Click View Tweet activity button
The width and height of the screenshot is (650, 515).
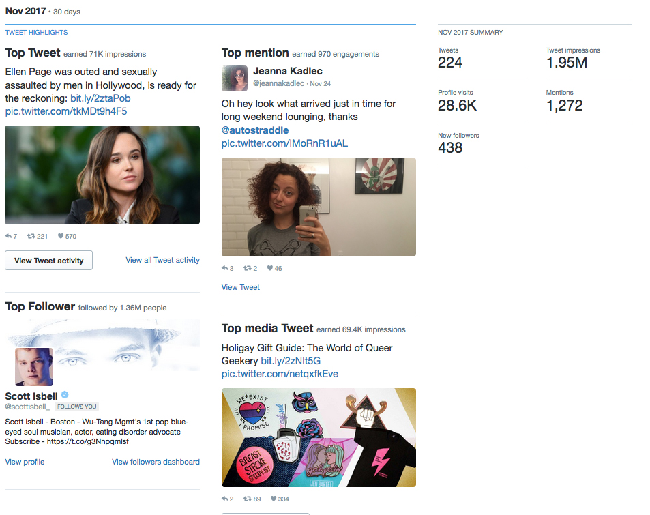(x=48, y=261)
